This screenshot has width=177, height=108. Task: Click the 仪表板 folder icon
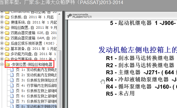tap(7, 17)
